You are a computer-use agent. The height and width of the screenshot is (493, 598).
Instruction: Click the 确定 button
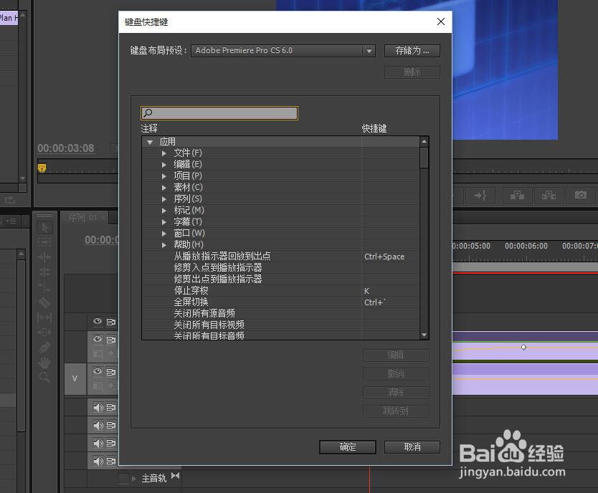(348, 447)
